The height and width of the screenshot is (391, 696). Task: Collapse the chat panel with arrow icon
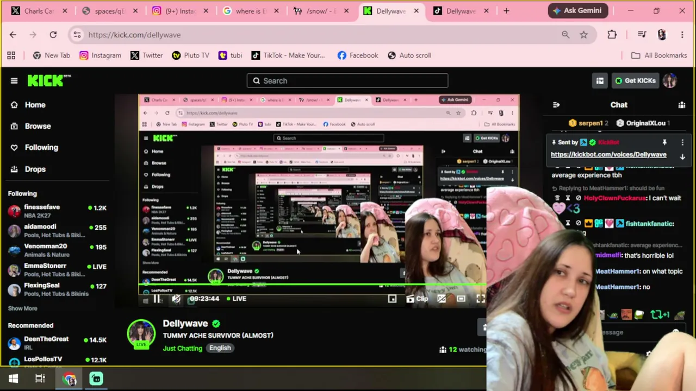(x=556, y=105)
